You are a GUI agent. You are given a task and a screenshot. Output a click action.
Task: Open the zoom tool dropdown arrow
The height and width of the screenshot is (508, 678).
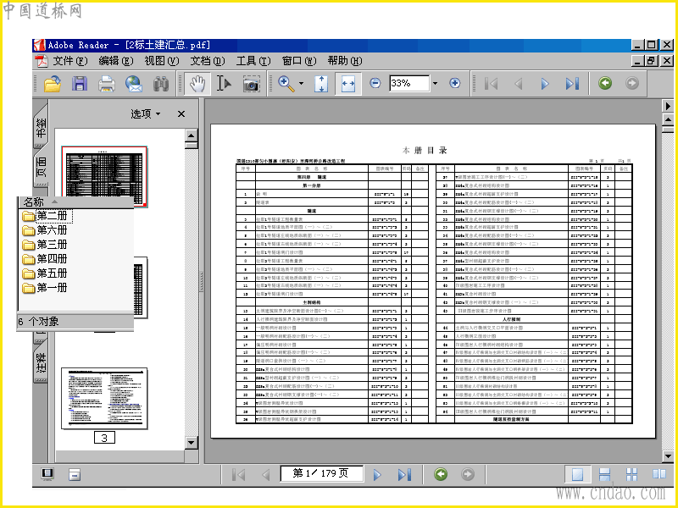click(302, 83)
